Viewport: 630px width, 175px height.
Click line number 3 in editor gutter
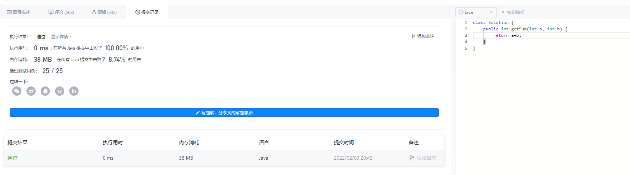[466, 35]
